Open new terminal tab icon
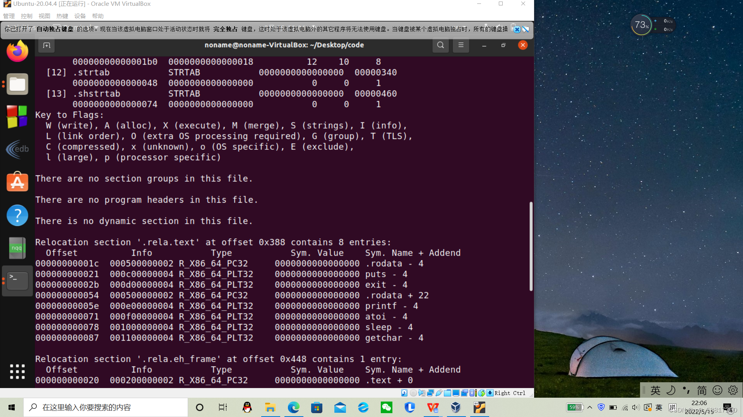Image resolution: width=743 pixels, height=417 pixels. click(x=46, y=46)
